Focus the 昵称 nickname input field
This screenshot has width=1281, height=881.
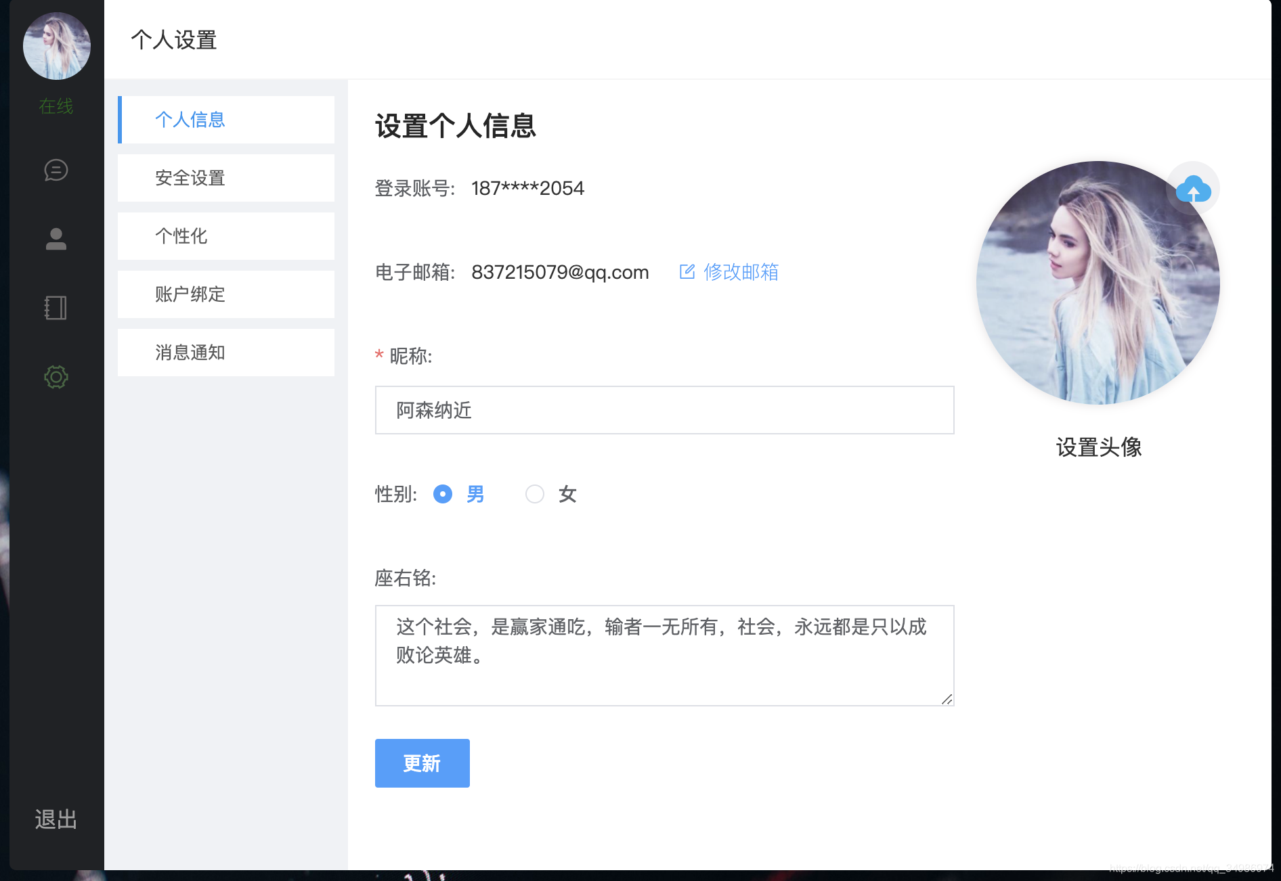pyautogui.click(x=665, y=410)
